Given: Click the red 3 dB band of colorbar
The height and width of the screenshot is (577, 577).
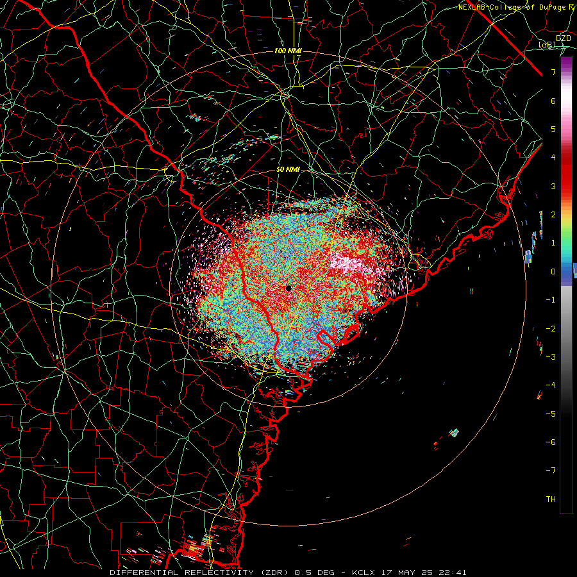Looking at the screenshot, I should pyautogui.click(x=566, y=177).
